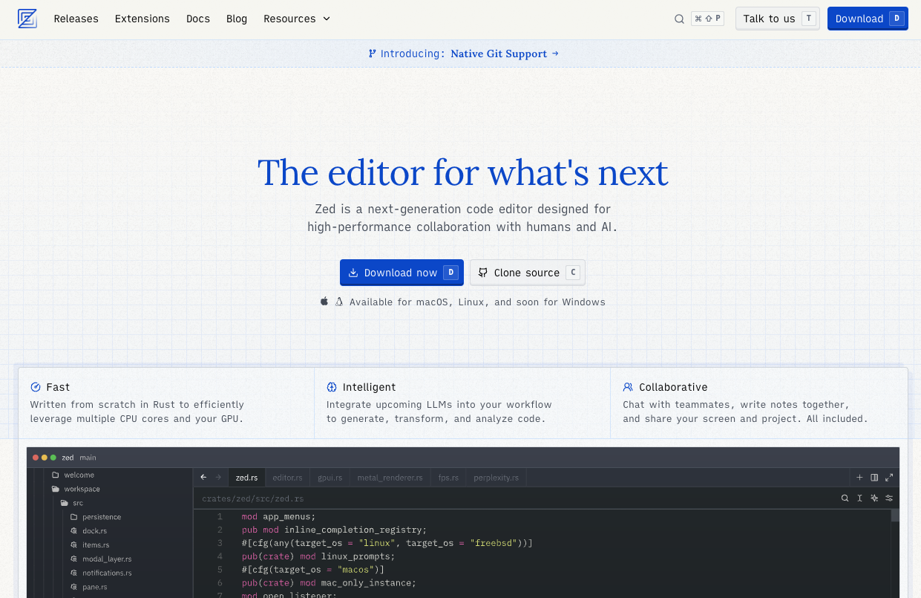Click the Clone source button
The height and width of the screenshot is (598, 921).
[x=528, y=273]
